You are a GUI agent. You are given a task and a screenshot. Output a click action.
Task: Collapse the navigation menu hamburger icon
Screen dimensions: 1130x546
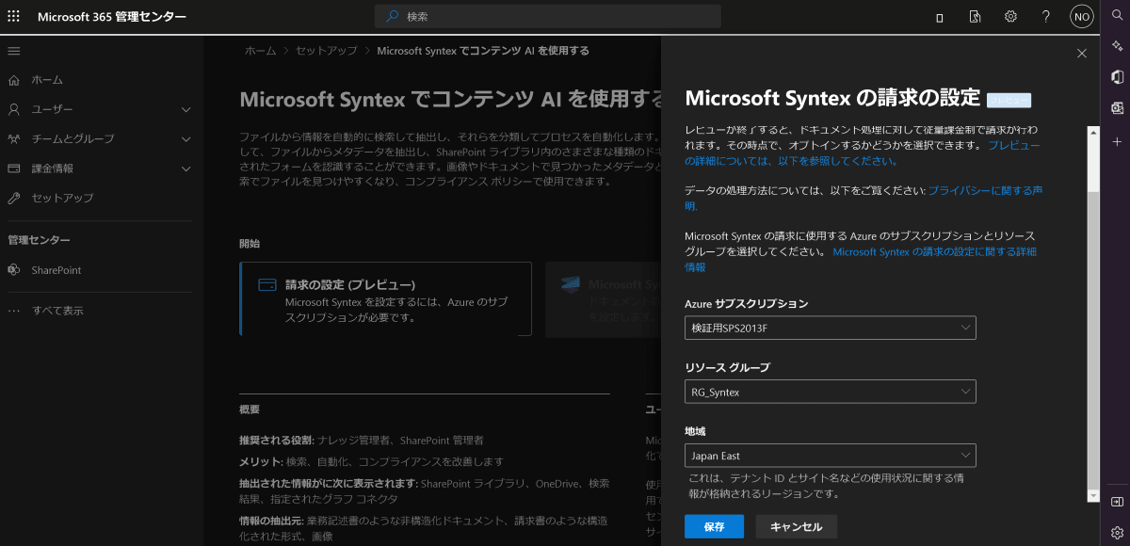[14, 51]
